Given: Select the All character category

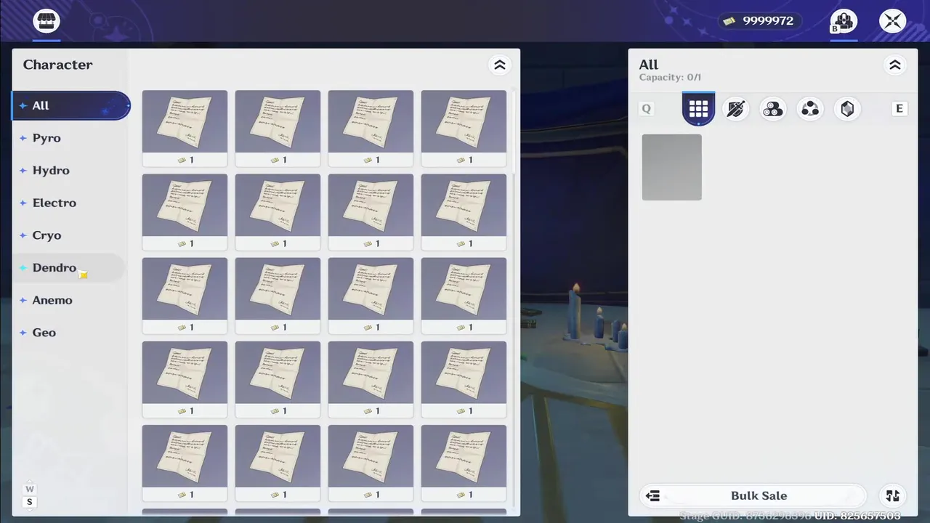Looking at the screenshot, I should point(71,105).
